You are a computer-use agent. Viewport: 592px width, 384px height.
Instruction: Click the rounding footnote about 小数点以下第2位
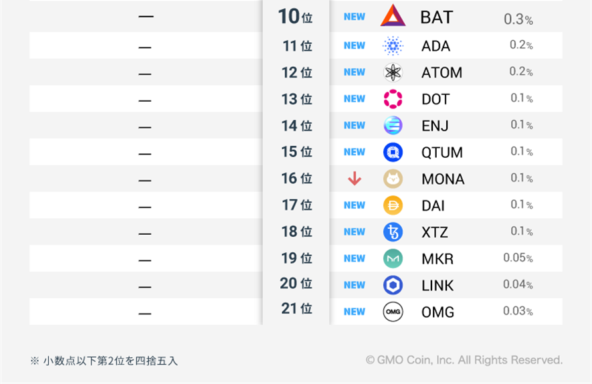coord(104,361)
